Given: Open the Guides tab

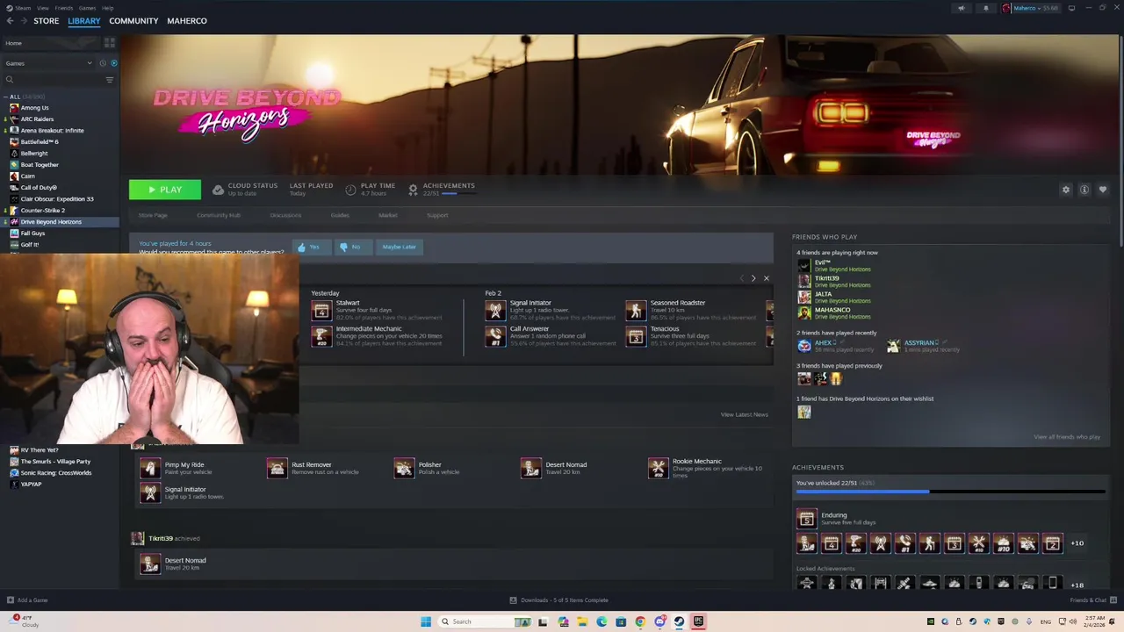Looking at the screenshot, I should click(x=340, y=215).
